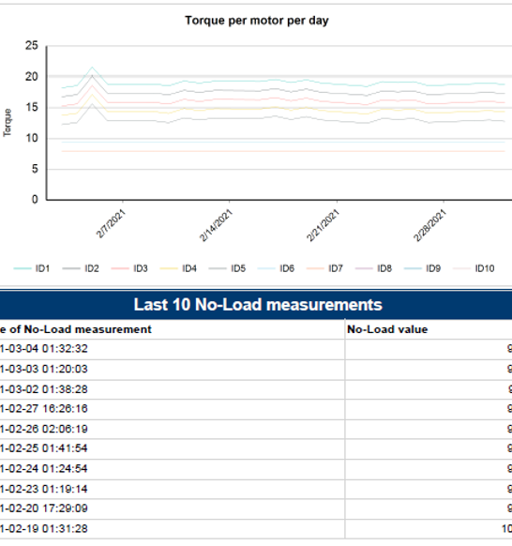The height and width of the screenshot is (546, 512).
Task: Click the 2/21/2021 x-axis date label
Action: click(323, 226)
